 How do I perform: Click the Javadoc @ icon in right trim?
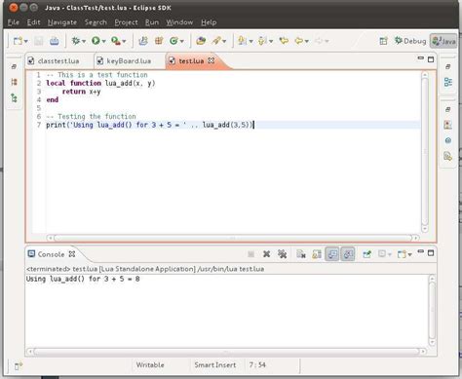click(x=448, y=140)
